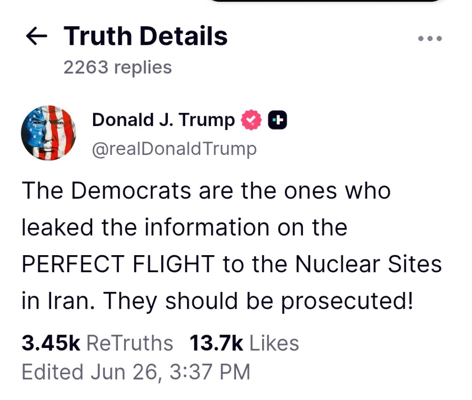Click the word Likes label
Image resolution: width=472 pixels, height=400 pixels.
point(274,343)
